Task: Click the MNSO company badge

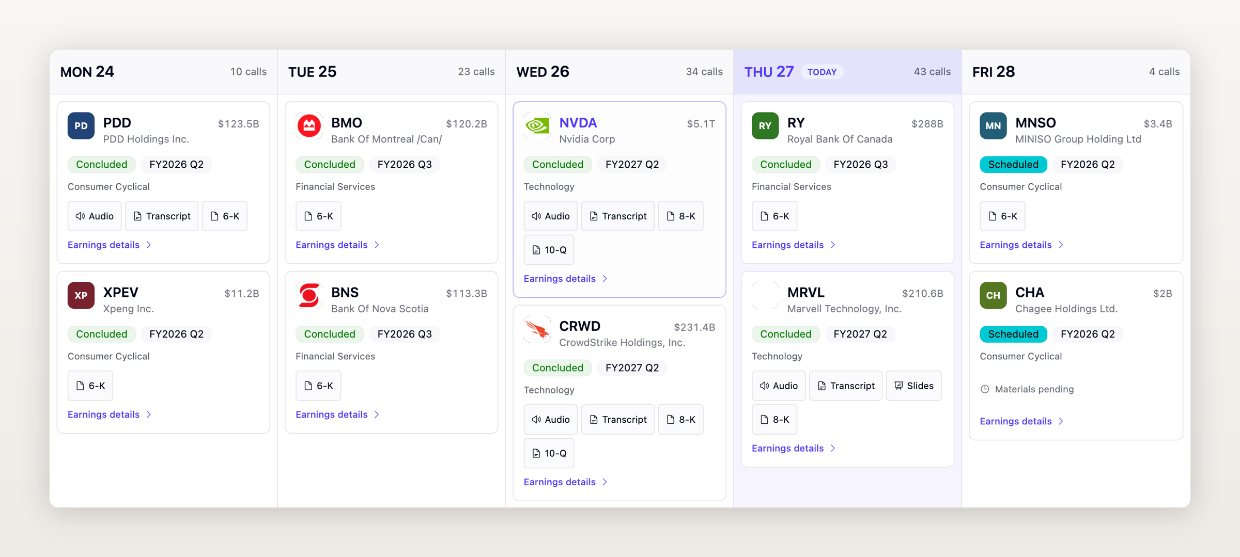Action: pos(993,126)
